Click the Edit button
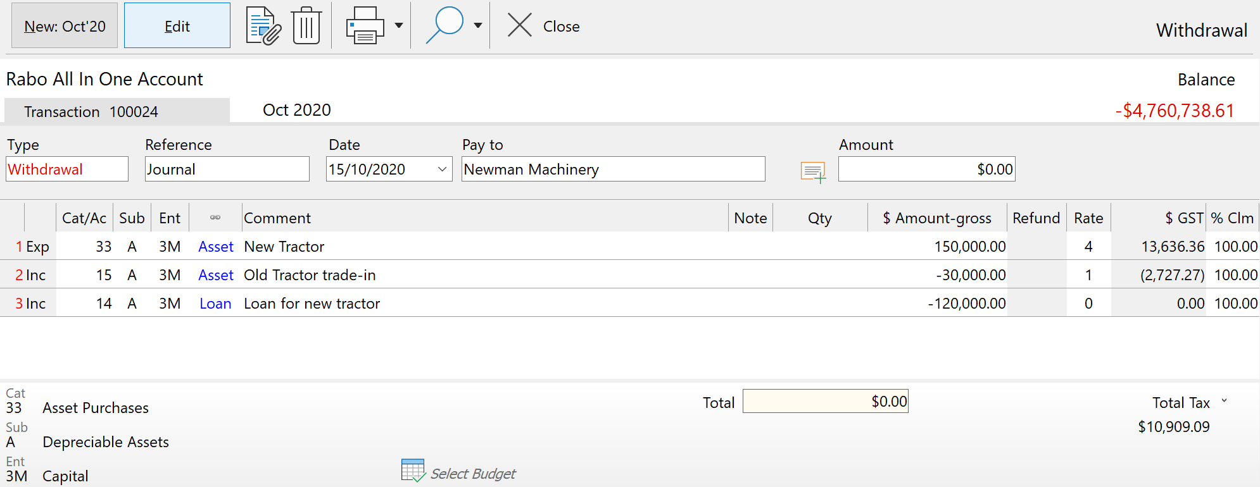 [177, 26]
